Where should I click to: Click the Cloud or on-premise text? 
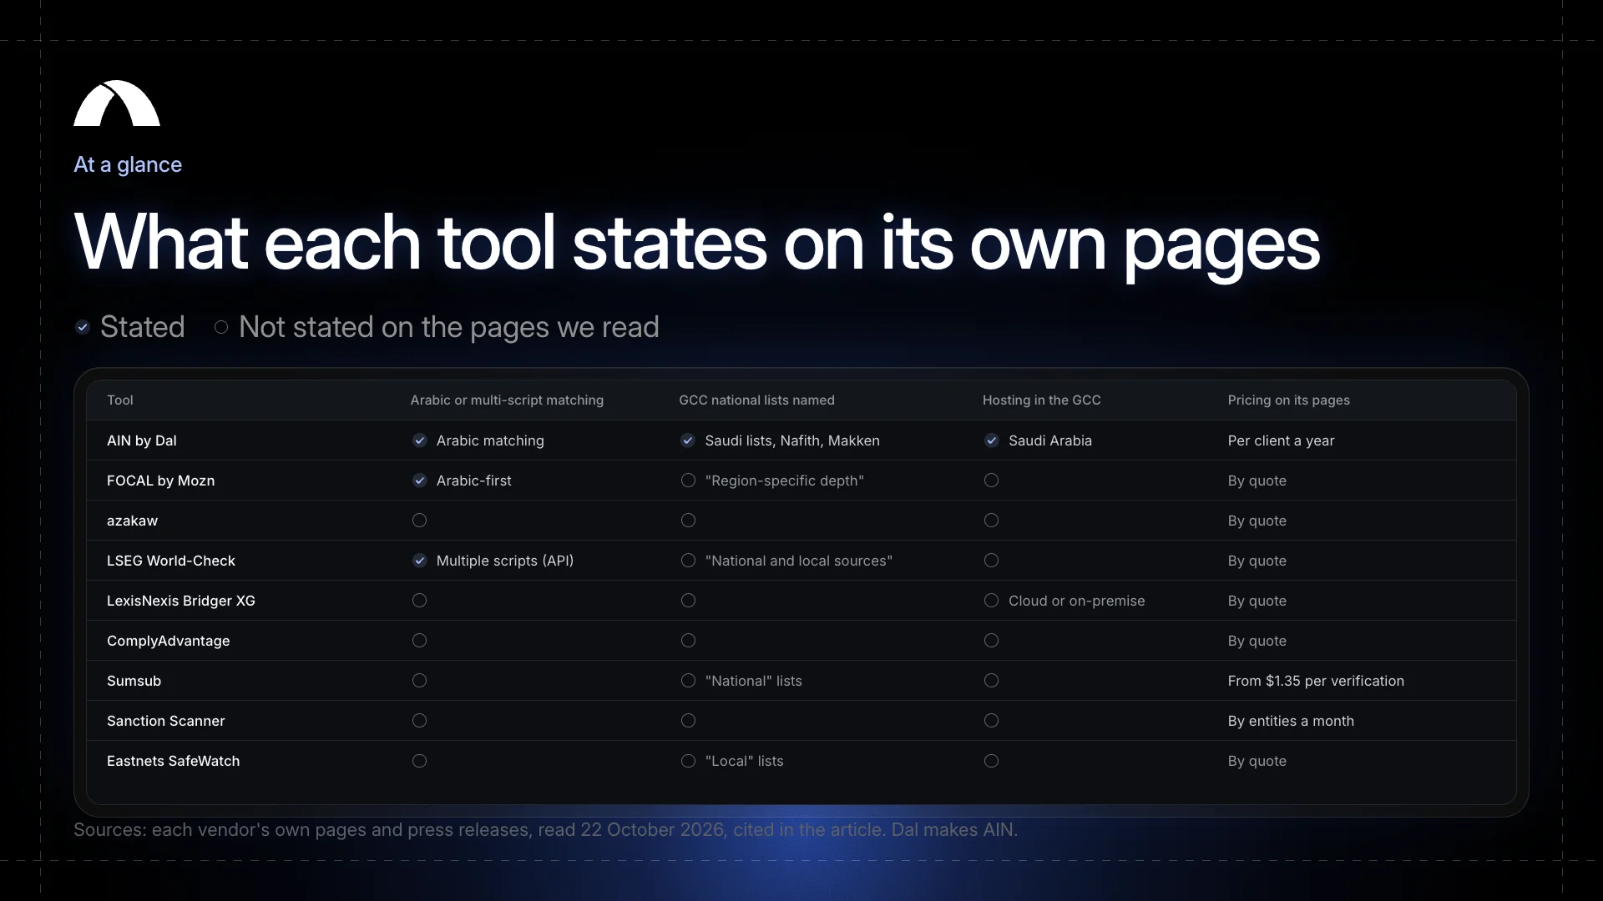pos(1076,601)
